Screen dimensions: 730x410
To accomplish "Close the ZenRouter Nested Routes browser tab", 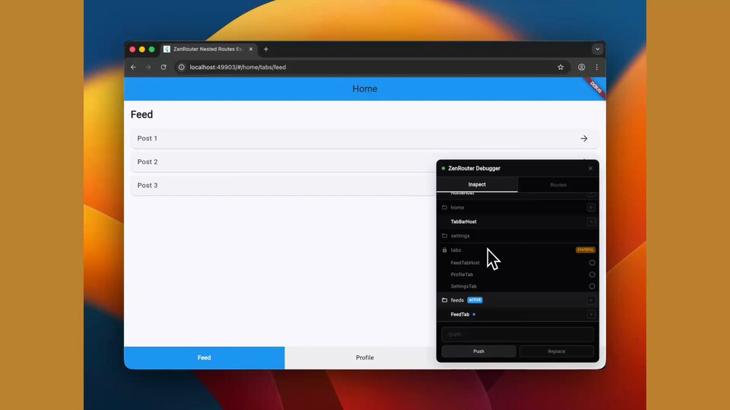I will (250, 49).
